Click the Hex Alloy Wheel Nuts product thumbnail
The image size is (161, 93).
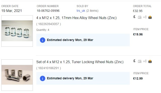tap(17, 31)
